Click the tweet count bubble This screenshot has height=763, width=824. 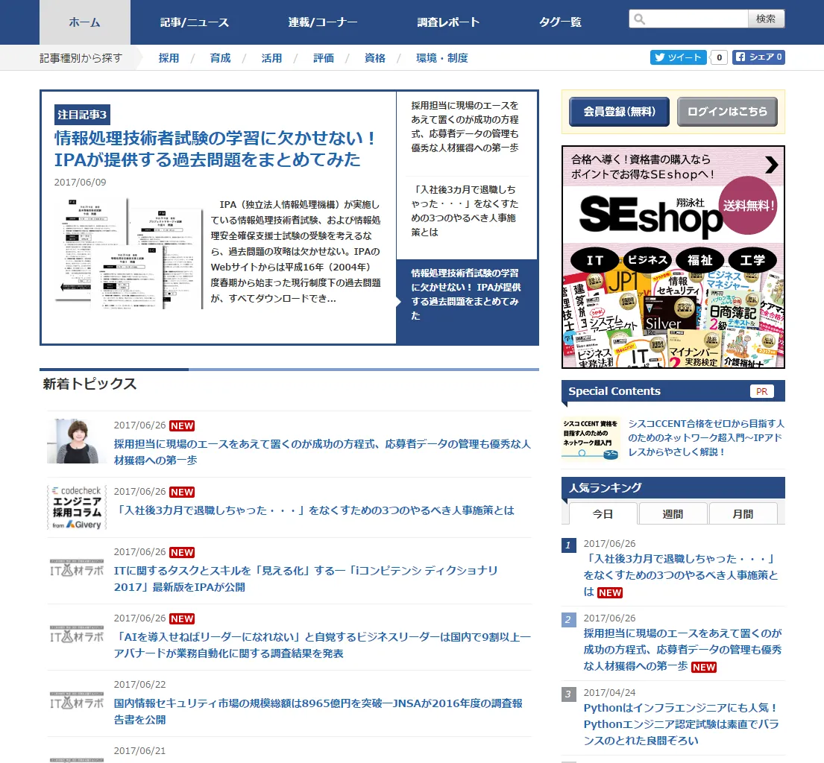pyautogui.click(x=720, y=57)
